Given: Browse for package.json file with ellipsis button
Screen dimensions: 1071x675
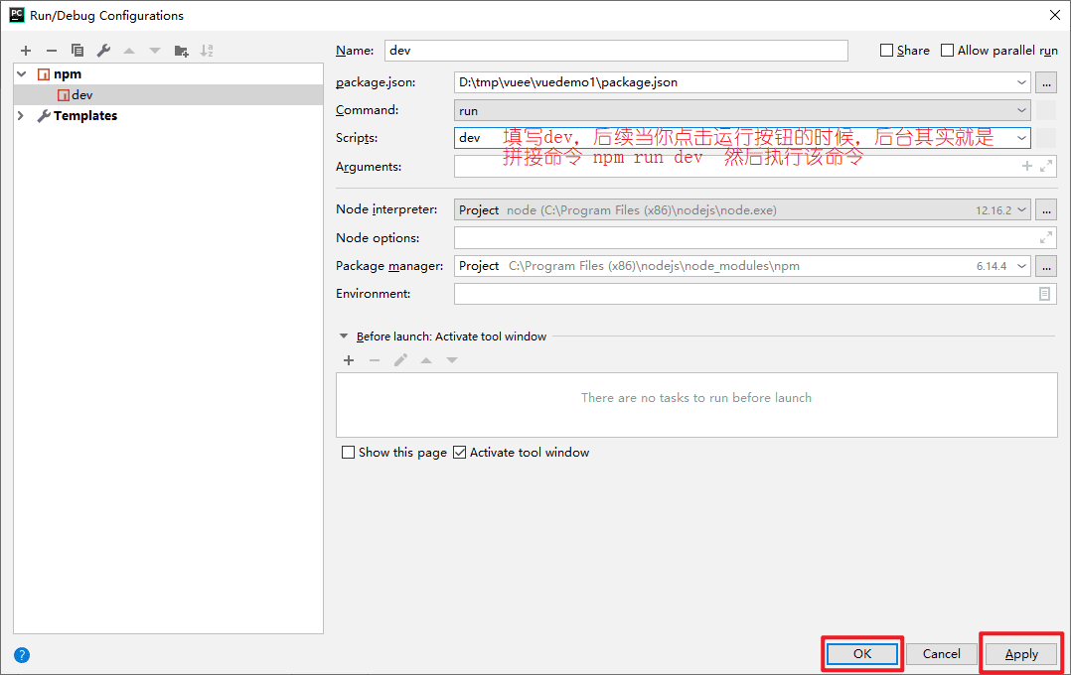Looking at the screenshot, I should (1046, 82).
